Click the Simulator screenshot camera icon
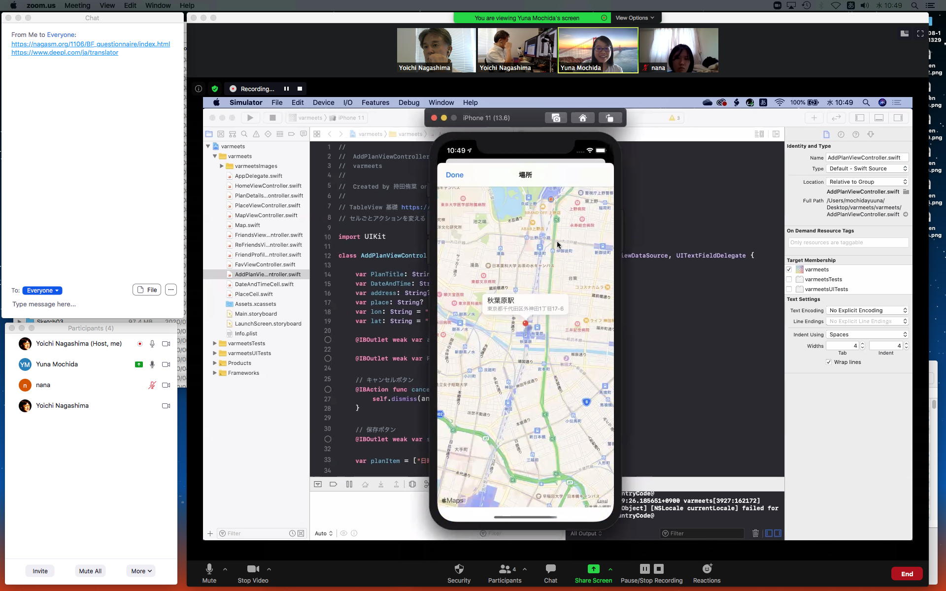946x591 pixels. pos(556,118)
